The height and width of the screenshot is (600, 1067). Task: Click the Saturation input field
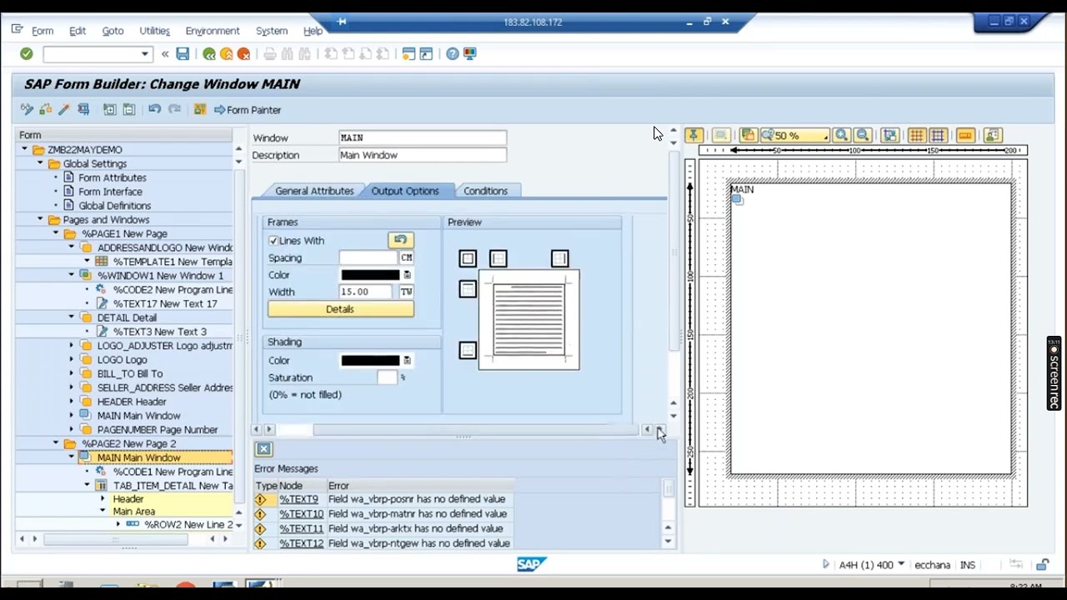click(387, 377)
